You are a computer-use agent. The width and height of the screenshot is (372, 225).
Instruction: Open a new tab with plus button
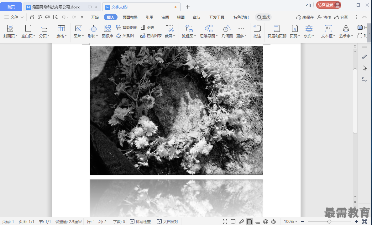click(188, 7)
